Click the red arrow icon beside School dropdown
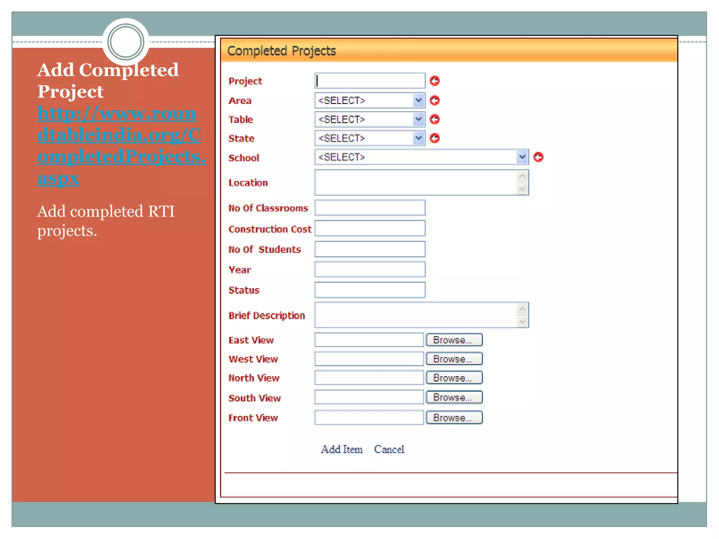719x539 pixels. (538, 157)
